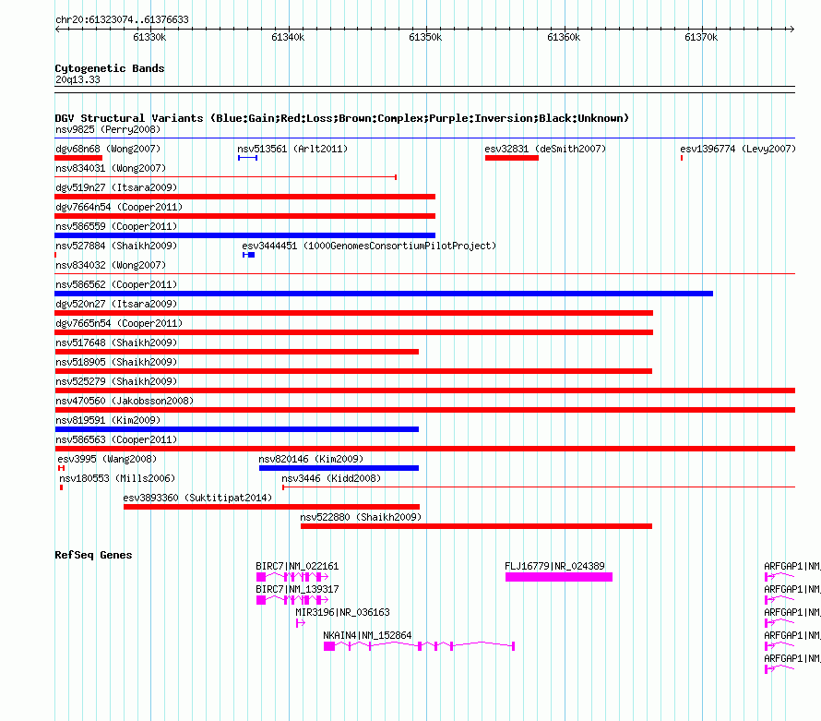Select the nsv586562 (Cooper2011) long blue bar

(384, 294)
